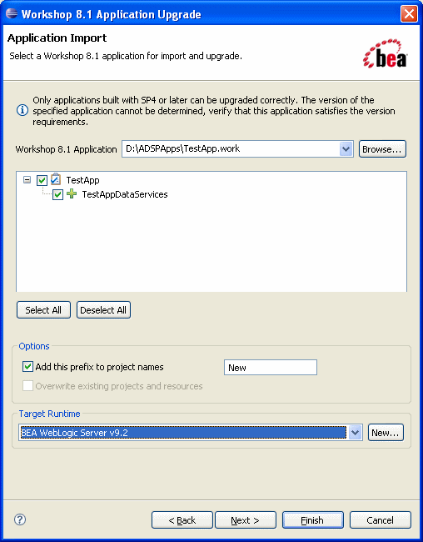Toggle Add this prefix to project names
Screen dimensions: 423x542
click(x=27, y=366)
